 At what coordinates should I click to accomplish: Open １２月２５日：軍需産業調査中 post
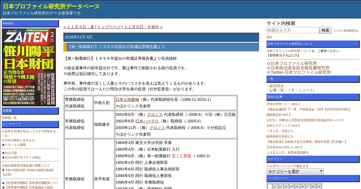[288, 153]
